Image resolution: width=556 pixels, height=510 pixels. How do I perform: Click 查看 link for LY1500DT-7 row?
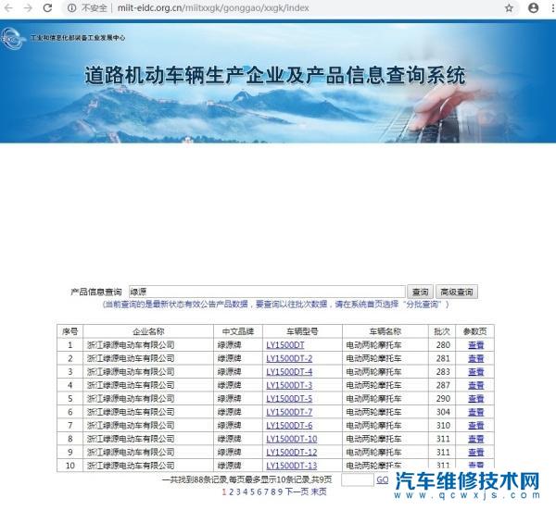[x=476, y=412]
